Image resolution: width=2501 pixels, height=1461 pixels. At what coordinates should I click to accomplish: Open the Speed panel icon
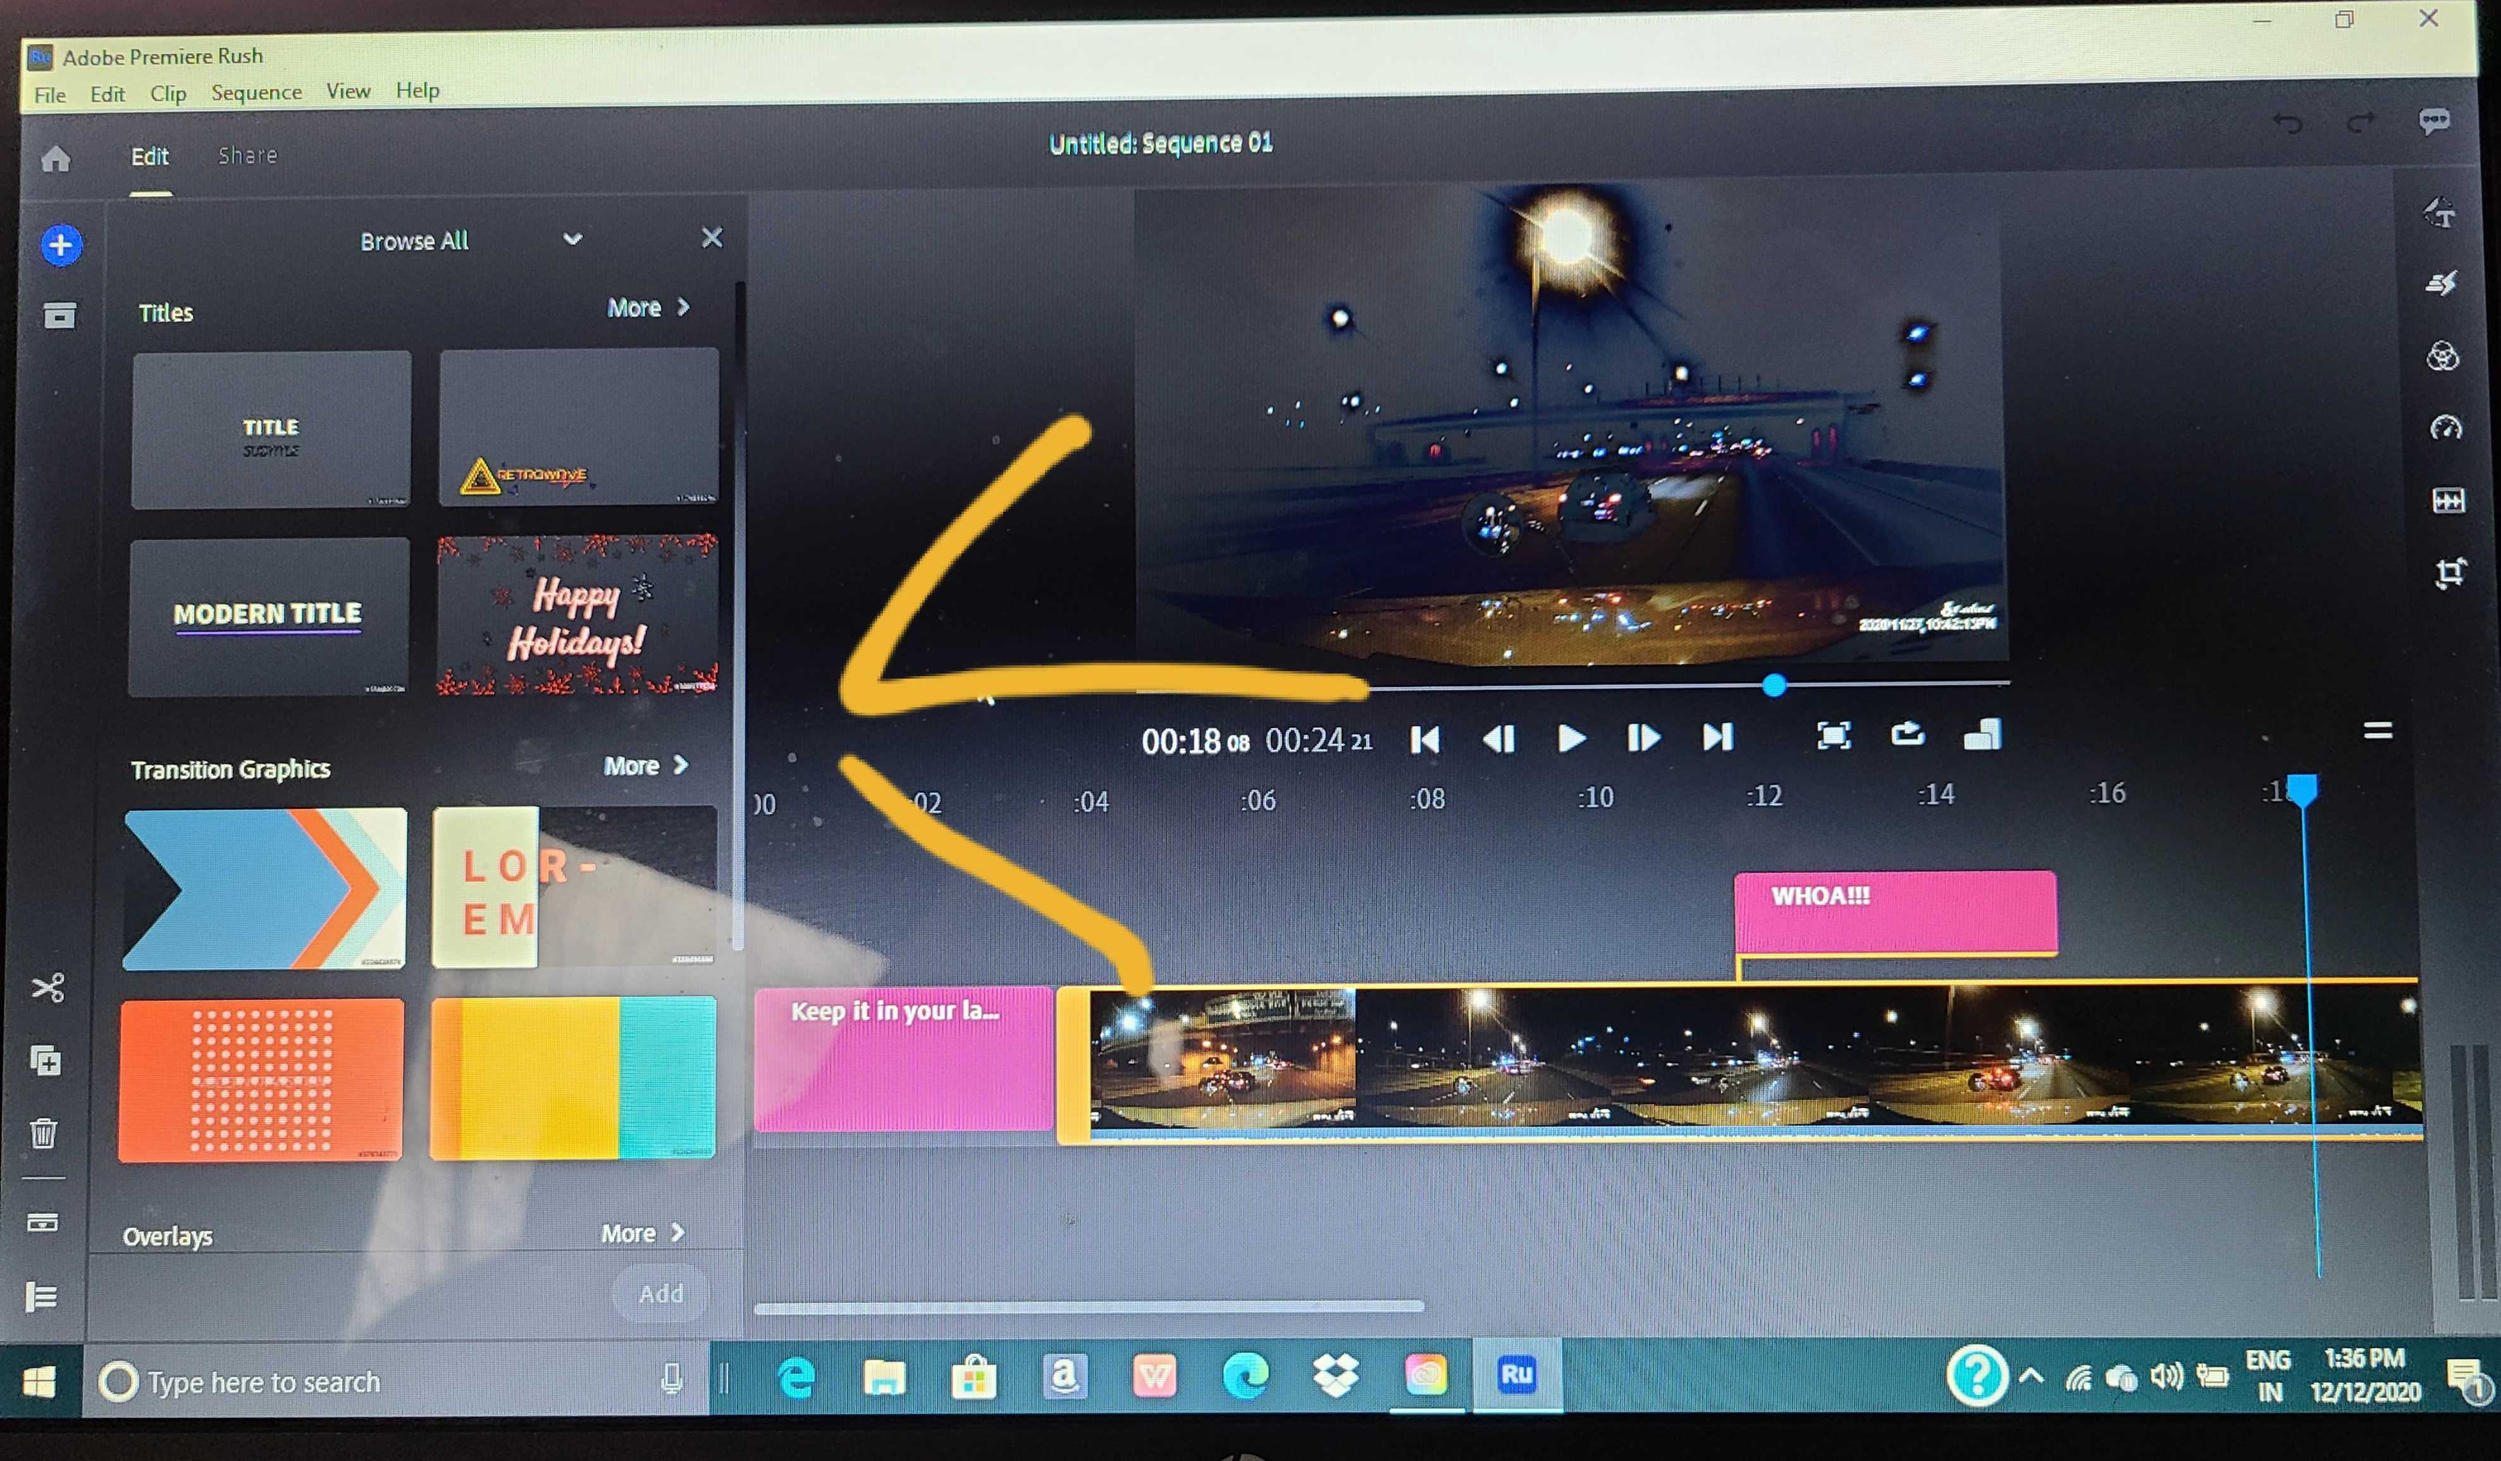[2447, 428]
